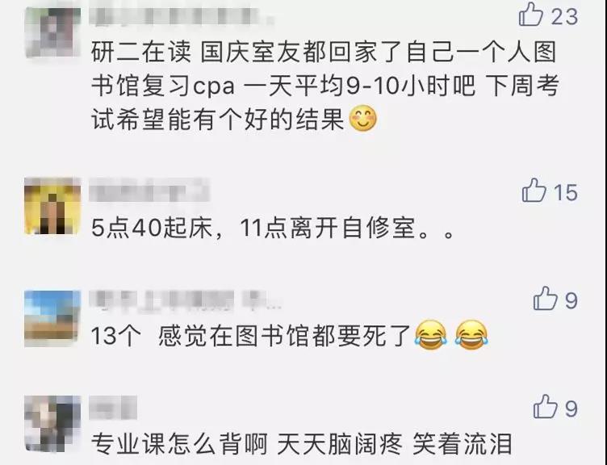Click the fourth commenter's short blurred username
The height and width of the screenshot is (465, 607).
[113, 408]
